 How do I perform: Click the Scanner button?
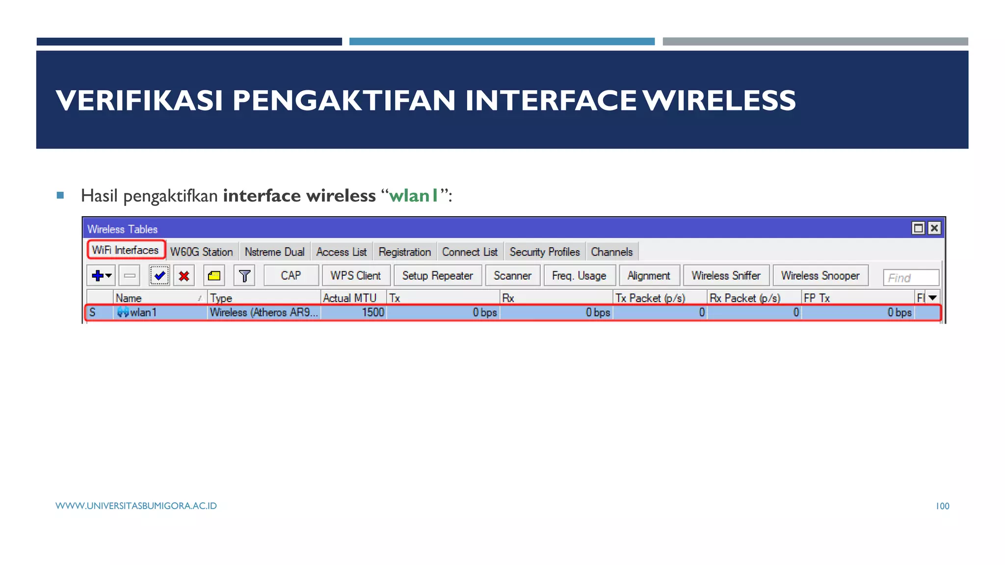pyautogui.click(x=513, y=276)
